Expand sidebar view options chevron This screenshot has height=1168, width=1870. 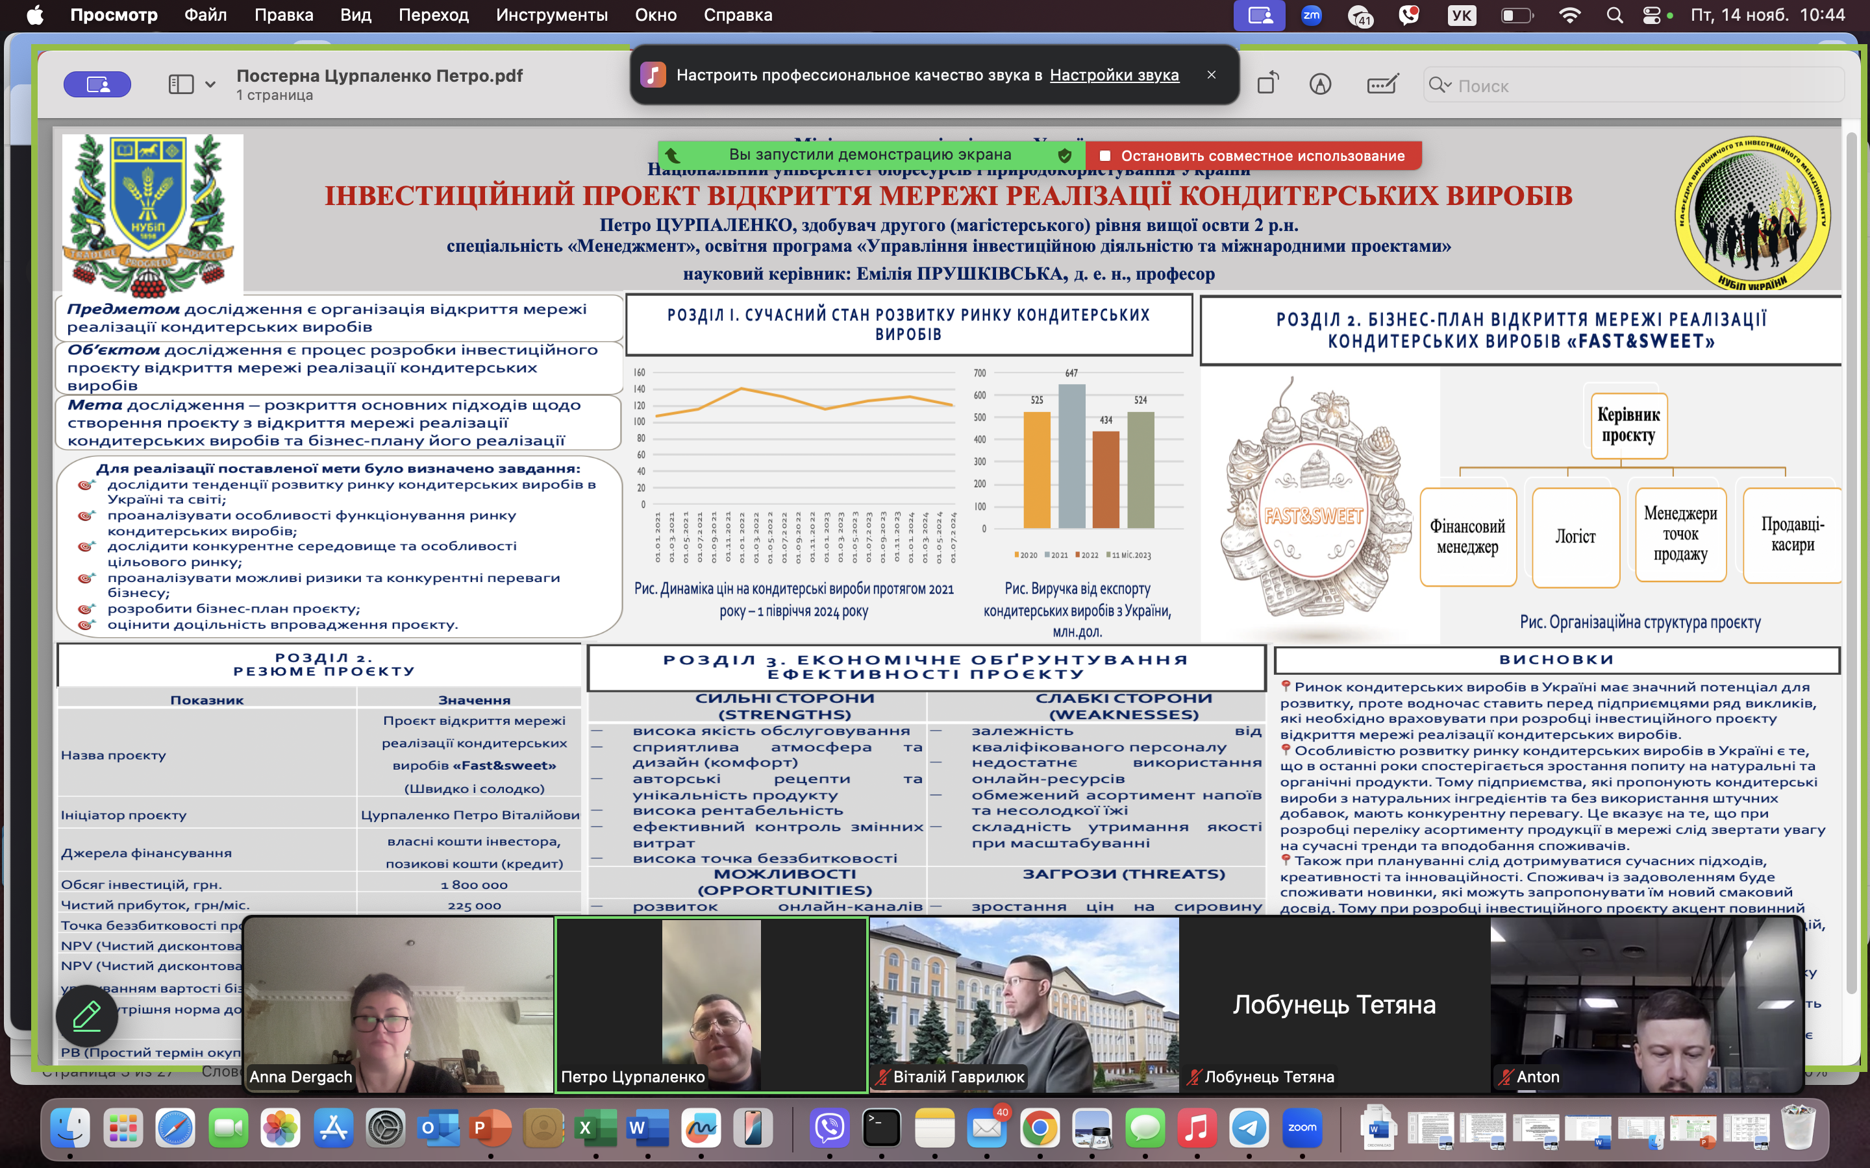tap(210, 85)
